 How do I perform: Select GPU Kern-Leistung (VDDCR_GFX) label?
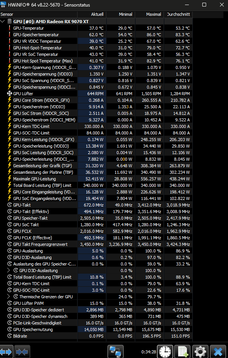[x=44, y=140]
